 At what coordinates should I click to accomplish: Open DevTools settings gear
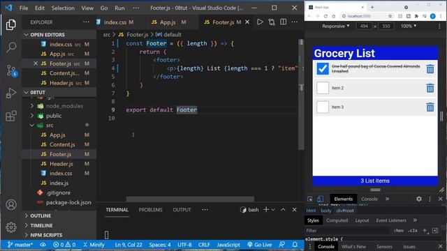click(x=419, y=199)
